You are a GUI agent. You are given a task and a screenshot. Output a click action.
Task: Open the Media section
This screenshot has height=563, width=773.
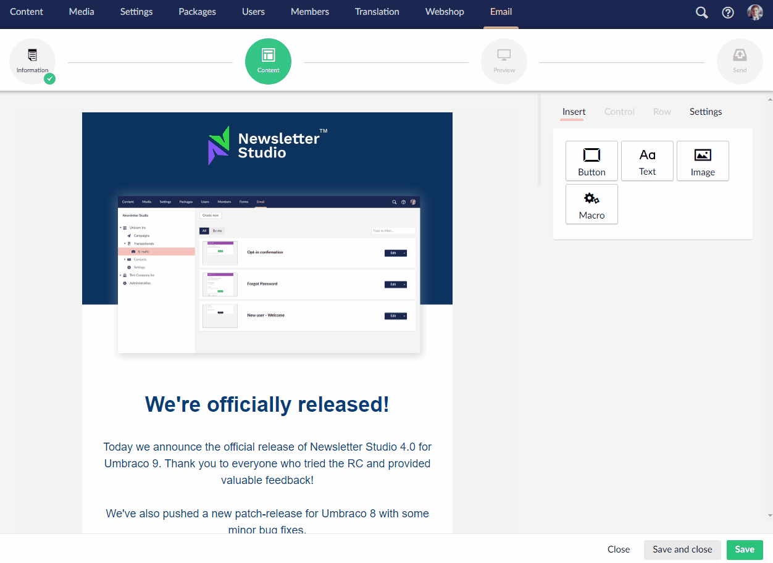pyautogui.click(x=81, y=12)
